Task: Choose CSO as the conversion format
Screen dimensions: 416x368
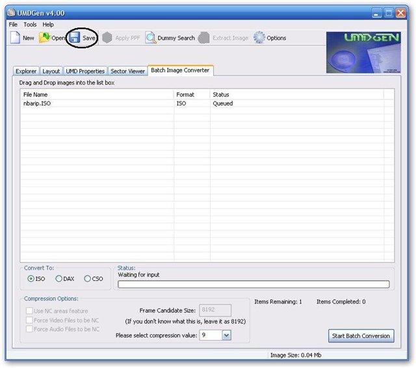Action: click(x=88, y=279)
